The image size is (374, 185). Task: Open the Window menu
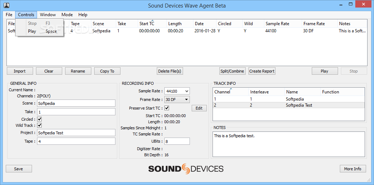[48, 14]
